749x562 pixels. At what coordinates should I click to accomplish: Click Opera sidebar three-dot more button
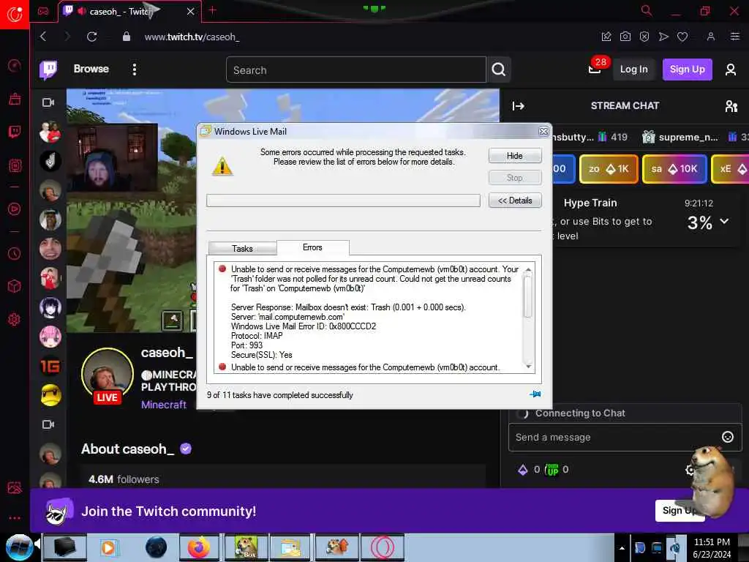(15, 517)
